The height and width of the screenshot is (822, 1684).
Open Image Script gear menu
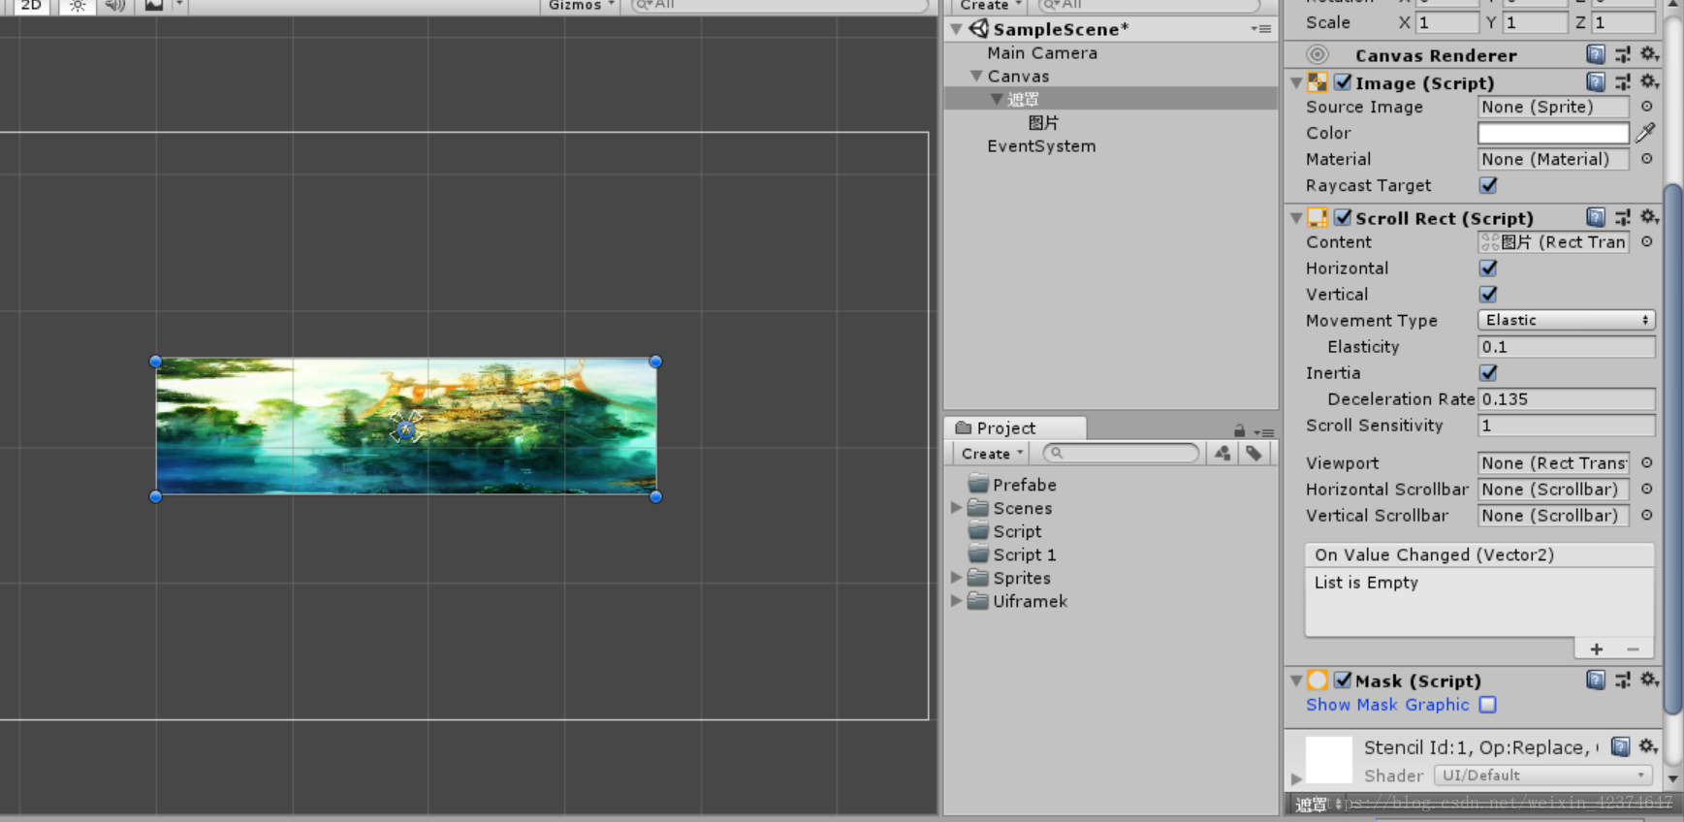click(1648, 82)
